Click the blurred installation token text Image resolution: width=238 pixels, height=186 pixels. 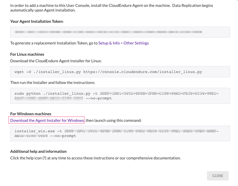tap(107, 32)
